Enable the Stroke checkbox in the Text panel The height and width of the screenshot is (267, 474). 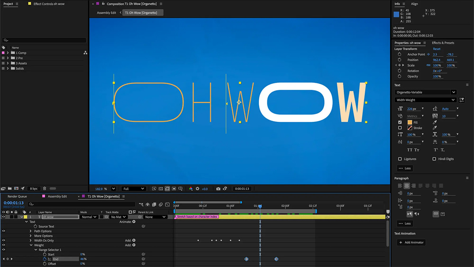click(x=400, y=128)
